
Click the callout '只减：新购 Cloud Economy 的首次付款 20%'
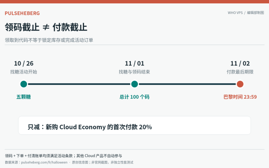coord(134,125)
